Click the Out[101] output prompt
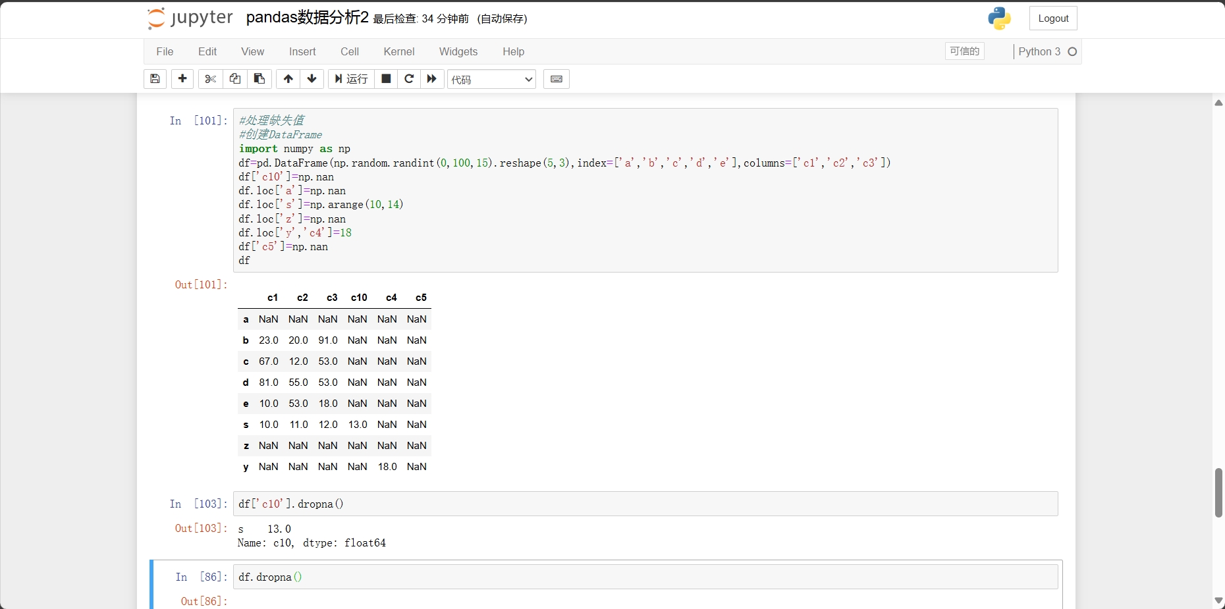Image resolution: width=1225 pixels, height=609 pixels. coord(201,284)
